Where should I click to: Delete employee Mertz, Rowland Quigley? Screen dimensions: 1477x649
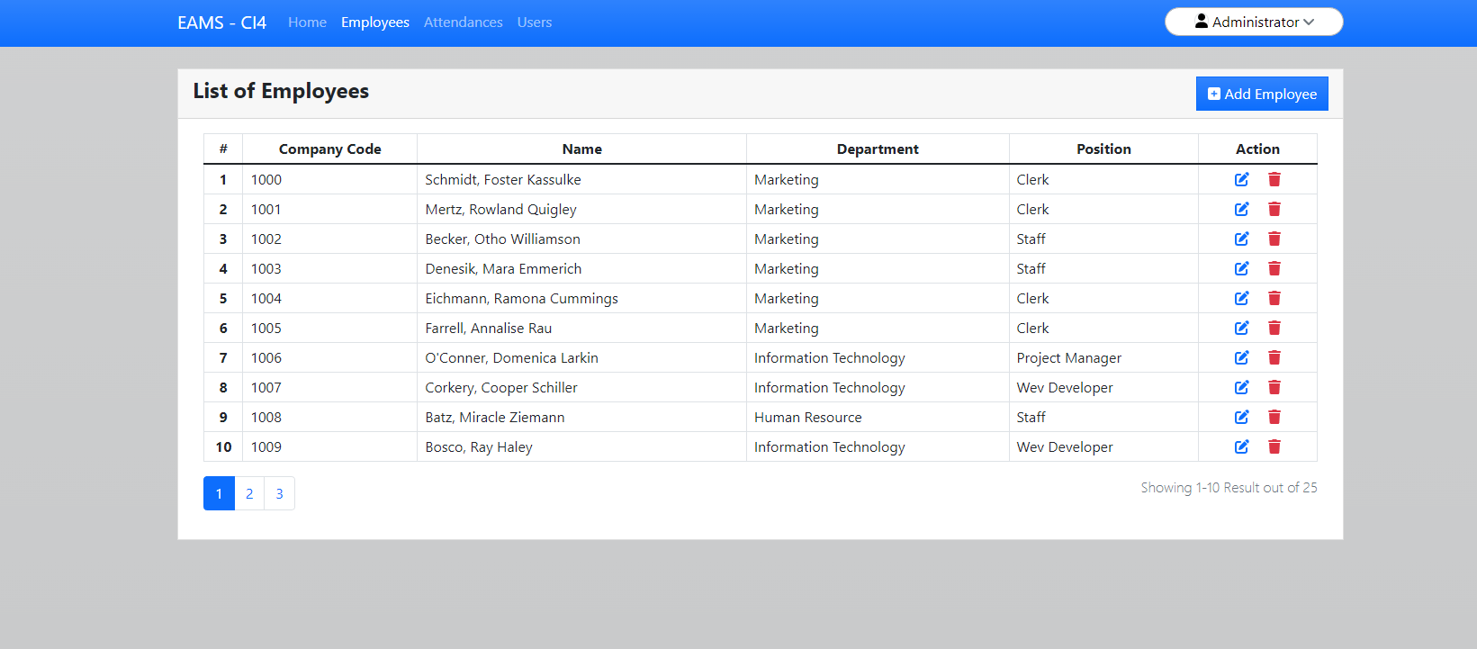(1274, 209)
